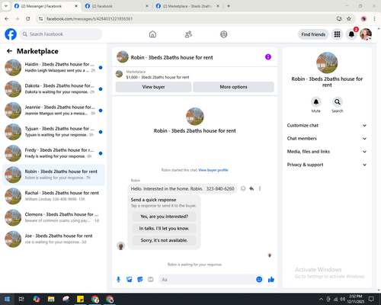Reload the page in the browser

pyautogui.click(x=28, y=18)
